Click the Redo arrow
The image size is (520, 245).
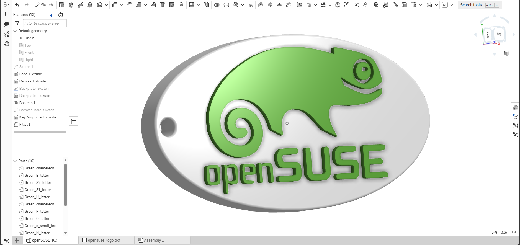(27, 5)
